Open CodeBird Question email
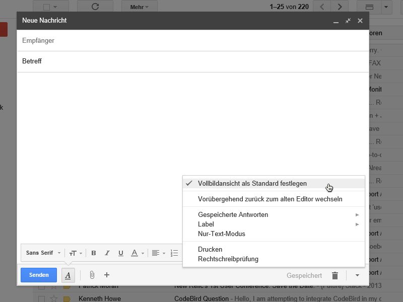403x302 pixels. pos(201,298)
